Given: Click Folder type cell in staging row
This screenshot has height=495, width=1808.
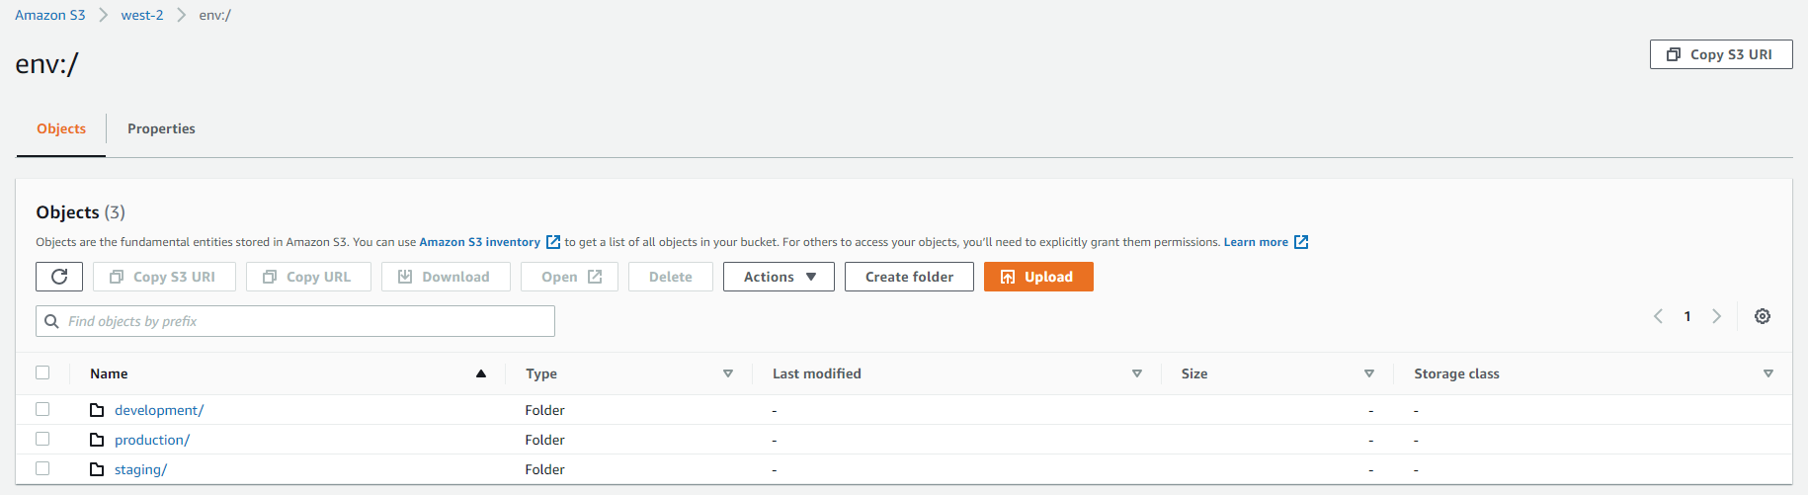Looking at the screenshot, I should pos(544,469).
